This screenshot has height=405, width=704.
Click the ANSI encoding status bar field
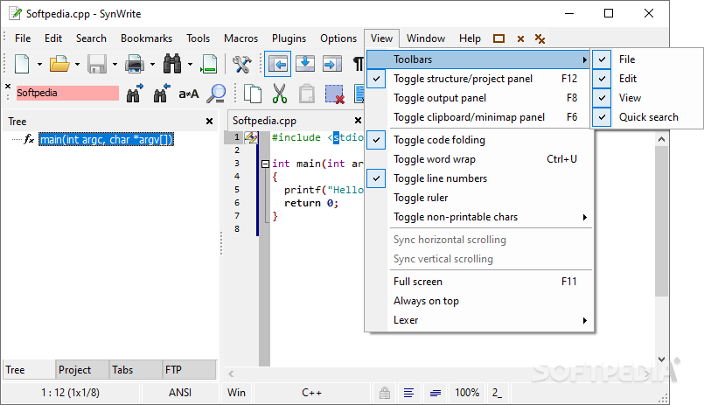[x=180, y=393]
